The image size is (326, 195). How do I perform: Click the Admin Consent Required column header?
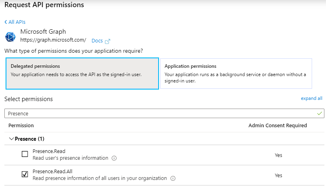[x=277, y=125]
